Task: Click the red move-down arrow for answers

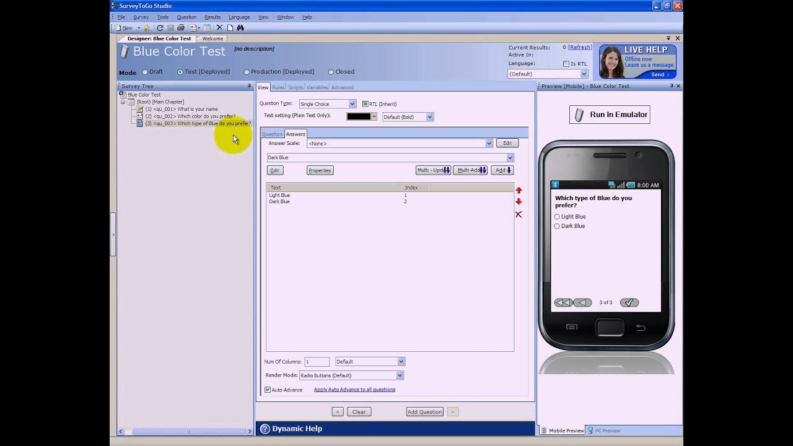Action: 519,202
